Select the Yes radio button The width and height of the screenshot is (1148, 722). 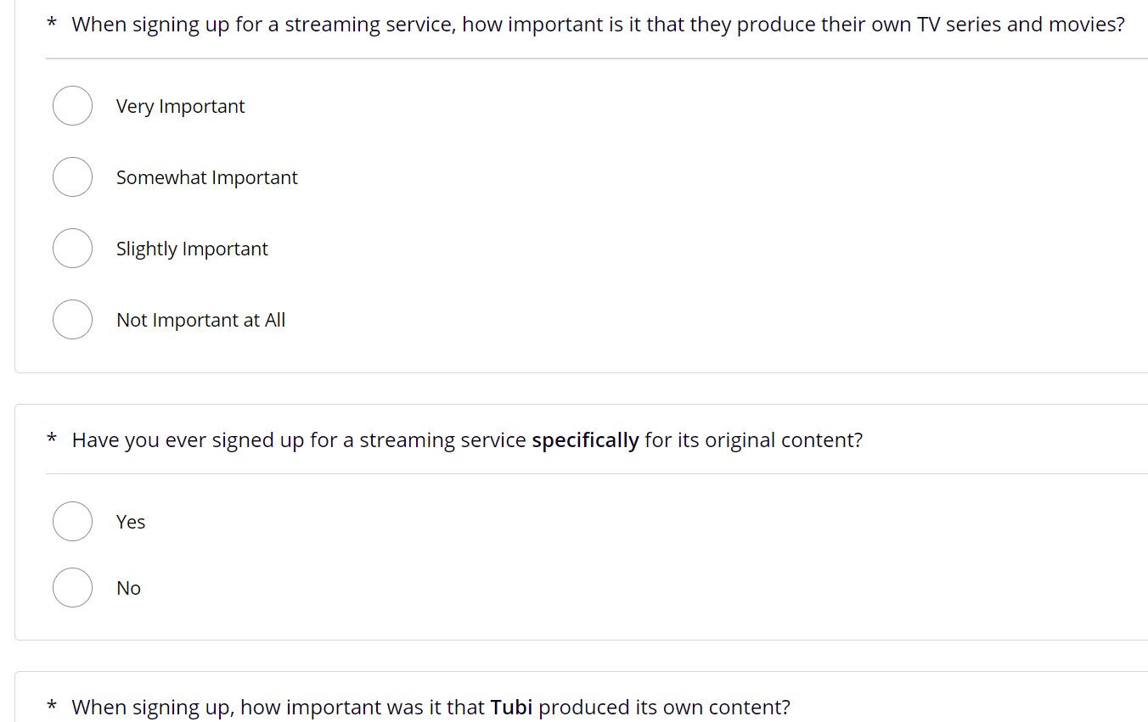click(x=72, y=522)
